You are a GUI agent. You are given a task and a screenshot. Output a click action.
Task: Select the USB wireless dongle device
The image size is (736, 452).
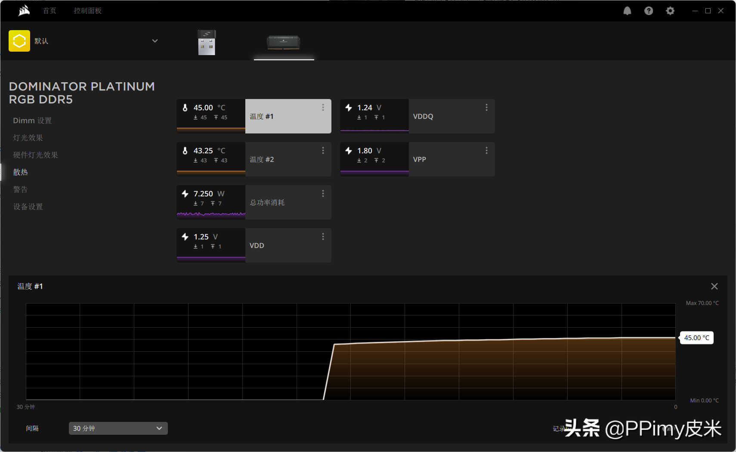click(207, 42)
